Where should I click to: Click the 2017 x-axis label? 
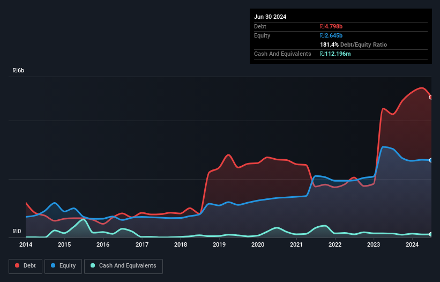(142, 244)
